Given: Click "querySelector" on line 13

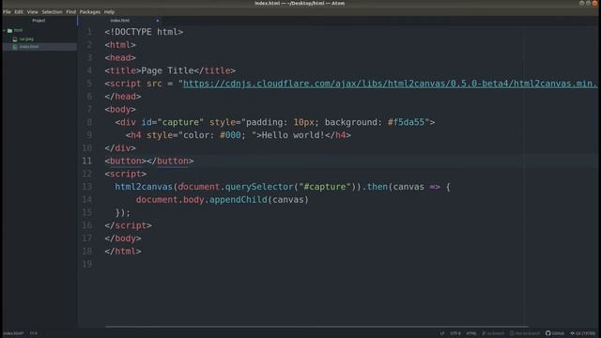Looking at the screenshot, I should (259, 187).
